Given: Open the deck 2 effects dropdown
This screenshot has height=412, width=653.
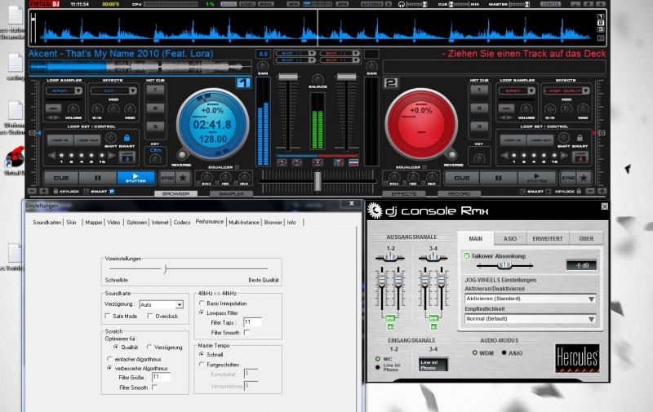Looking at the screenshot, I should [566, 91].
